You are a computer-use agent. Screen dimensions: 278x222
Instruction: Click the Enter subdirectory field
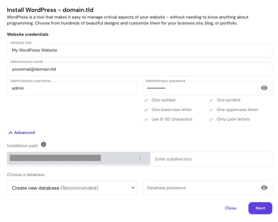tap(211, 159)
